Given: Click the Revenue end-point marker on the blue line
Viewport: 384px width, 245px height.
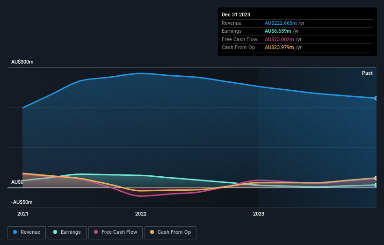Looking at the screenshot, I should [376, 98].
